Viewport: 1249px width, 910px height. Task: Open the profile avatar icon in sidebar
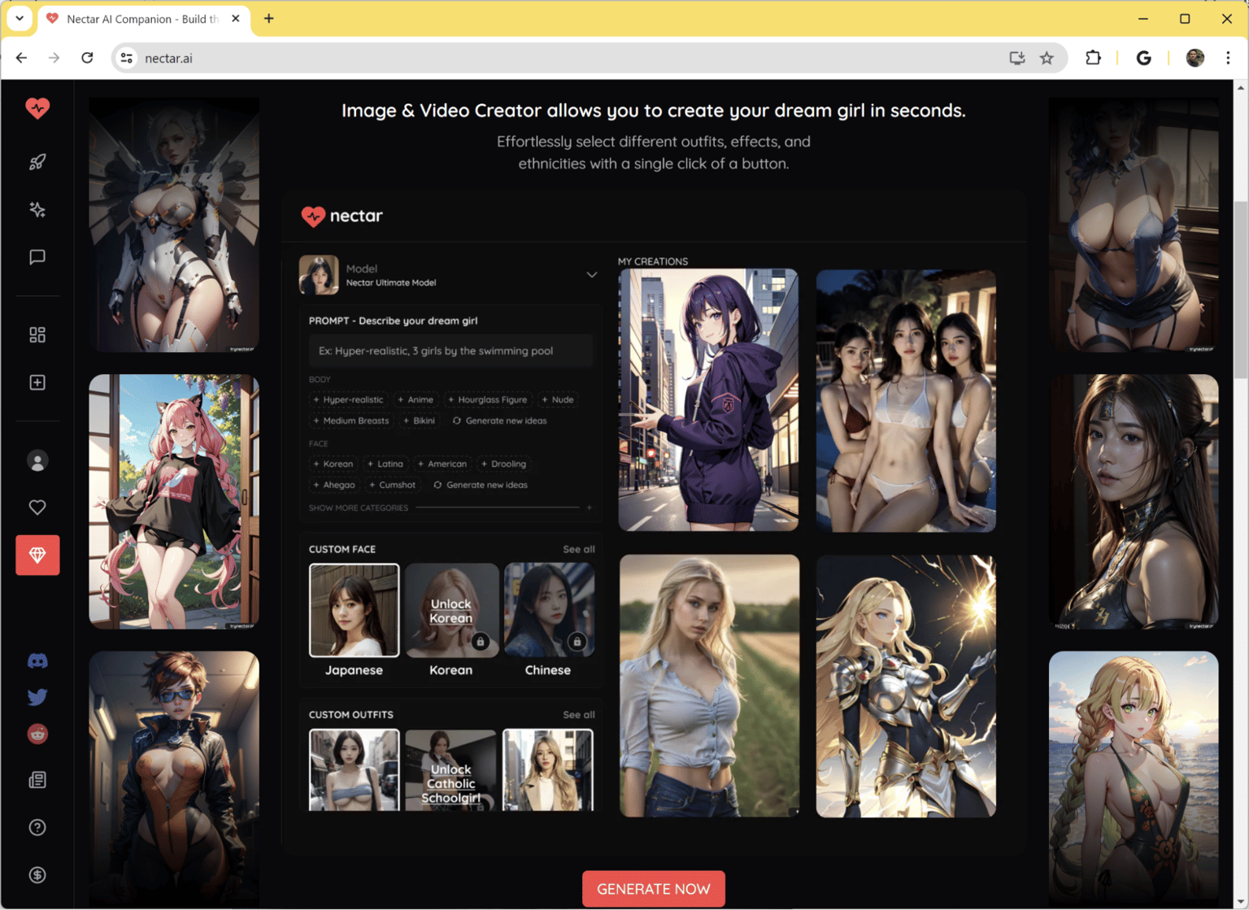click(x=37, y=461)
